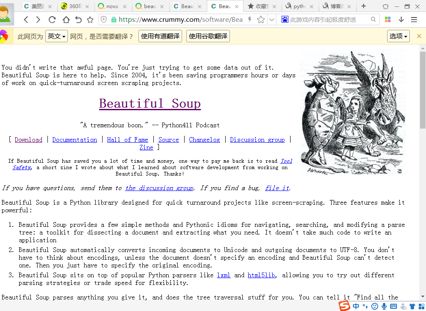The height and width of the screenshot is (311, 426).
Task: Open the colorful apps grid icon
Action: click(388, 19)
